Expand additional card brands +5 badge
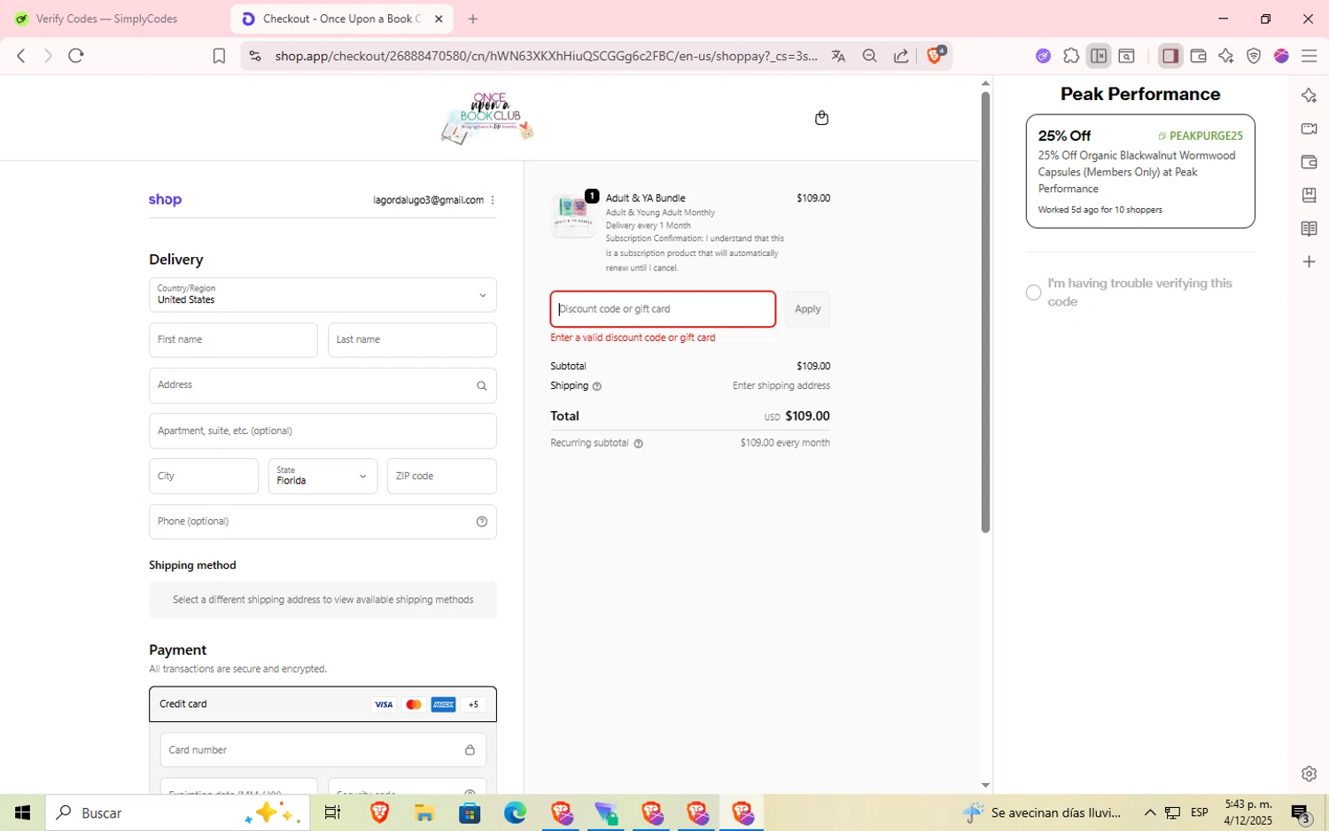This screenshot has width=1329, height=831. click(x=473, y=704)
